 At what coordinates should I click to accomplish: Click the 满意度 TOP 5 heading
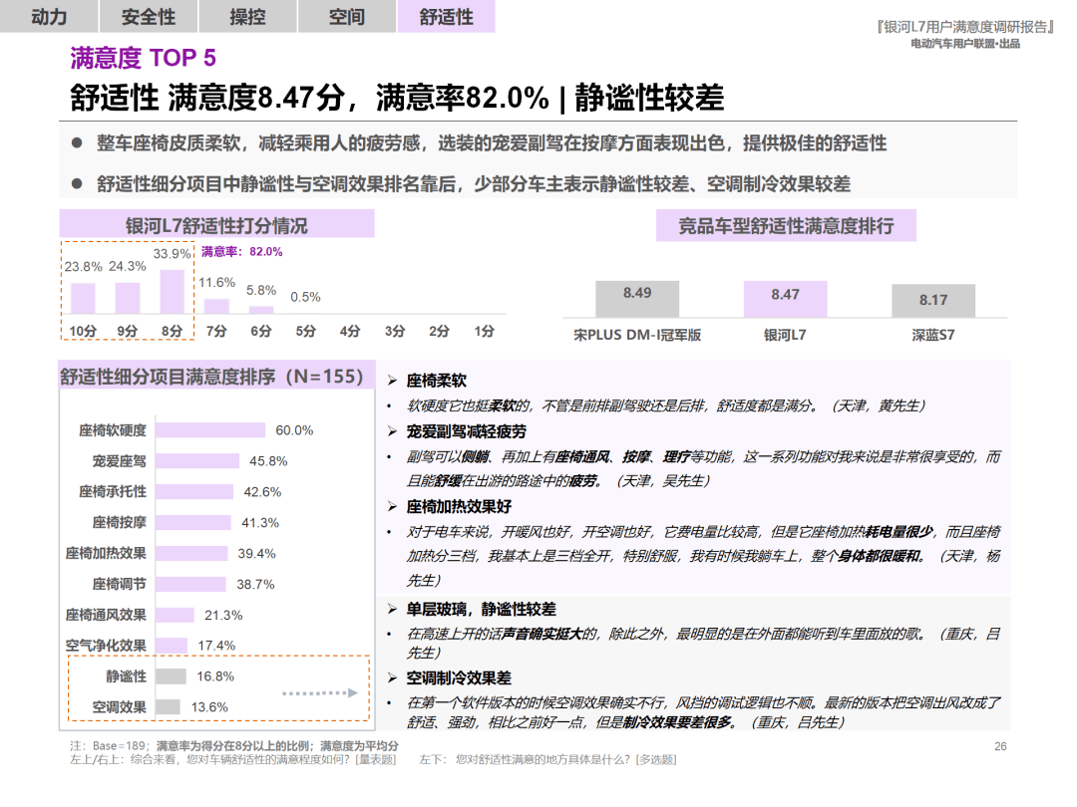click(143, 58)
